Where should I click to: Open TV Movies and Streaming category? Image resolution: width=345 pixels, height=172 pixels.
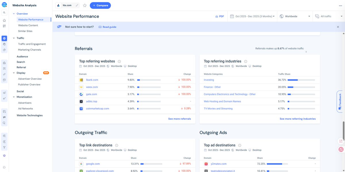tap(218, 109)
